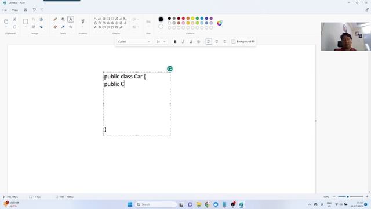Screen dimensions: 371x209
Task: Click the taskbar Search box
Action: 156,204
